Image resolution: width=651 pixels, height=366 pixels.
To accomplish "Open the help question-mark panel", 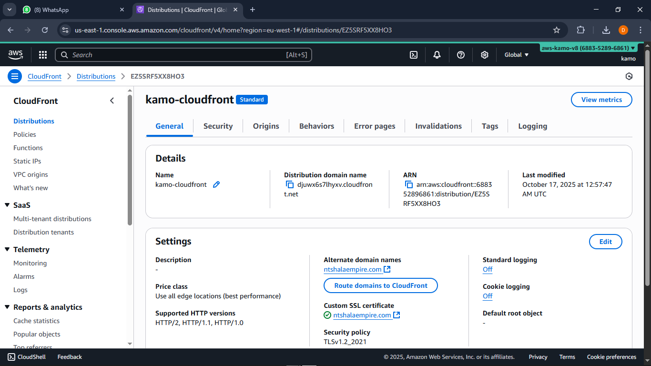I will coord(460,55).
